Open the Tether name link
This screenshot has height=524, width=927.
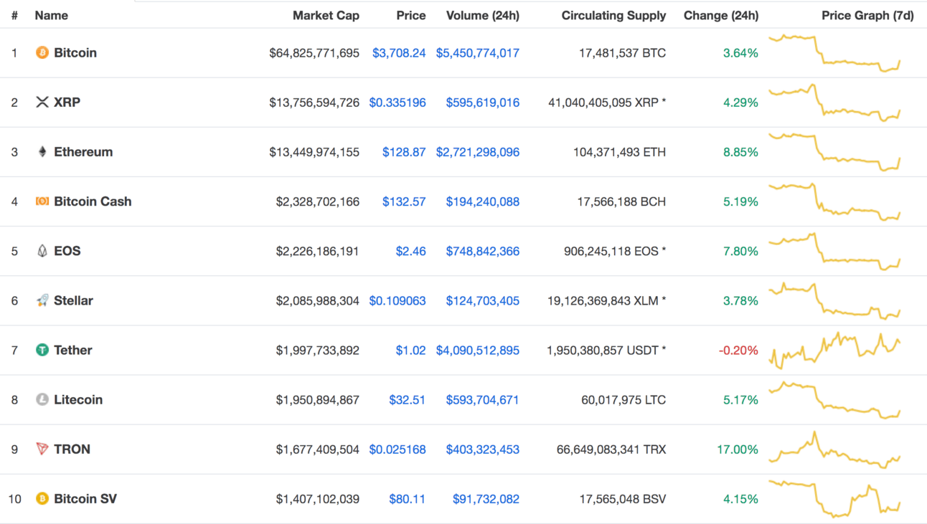click(x=73, y=350)
